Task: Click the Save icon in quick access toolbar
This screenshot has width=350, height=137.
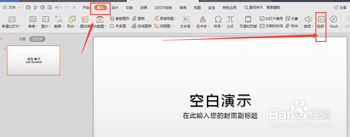Action: pos(28,8)
